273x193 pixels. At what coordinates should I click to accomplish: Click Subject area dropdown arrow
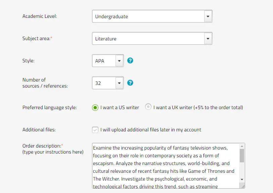[208, 38]
